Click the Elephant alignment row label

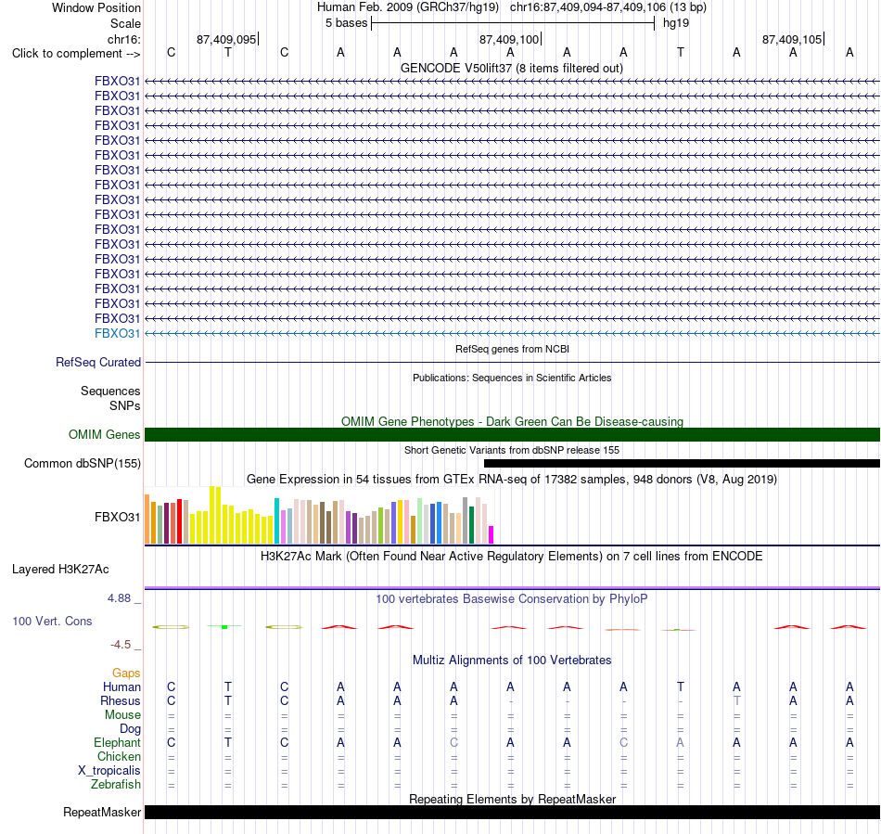click(117, 742)
